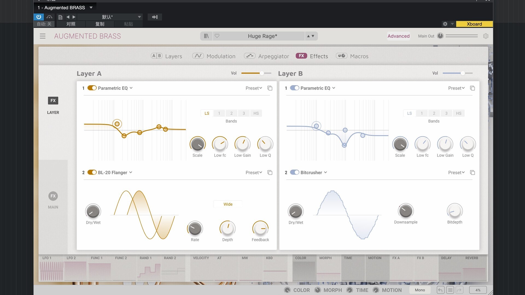This screenshot has height=295, width=525.
Task: Open the hamburger menu beside Augmented Brass
Action: coord(43,36)
